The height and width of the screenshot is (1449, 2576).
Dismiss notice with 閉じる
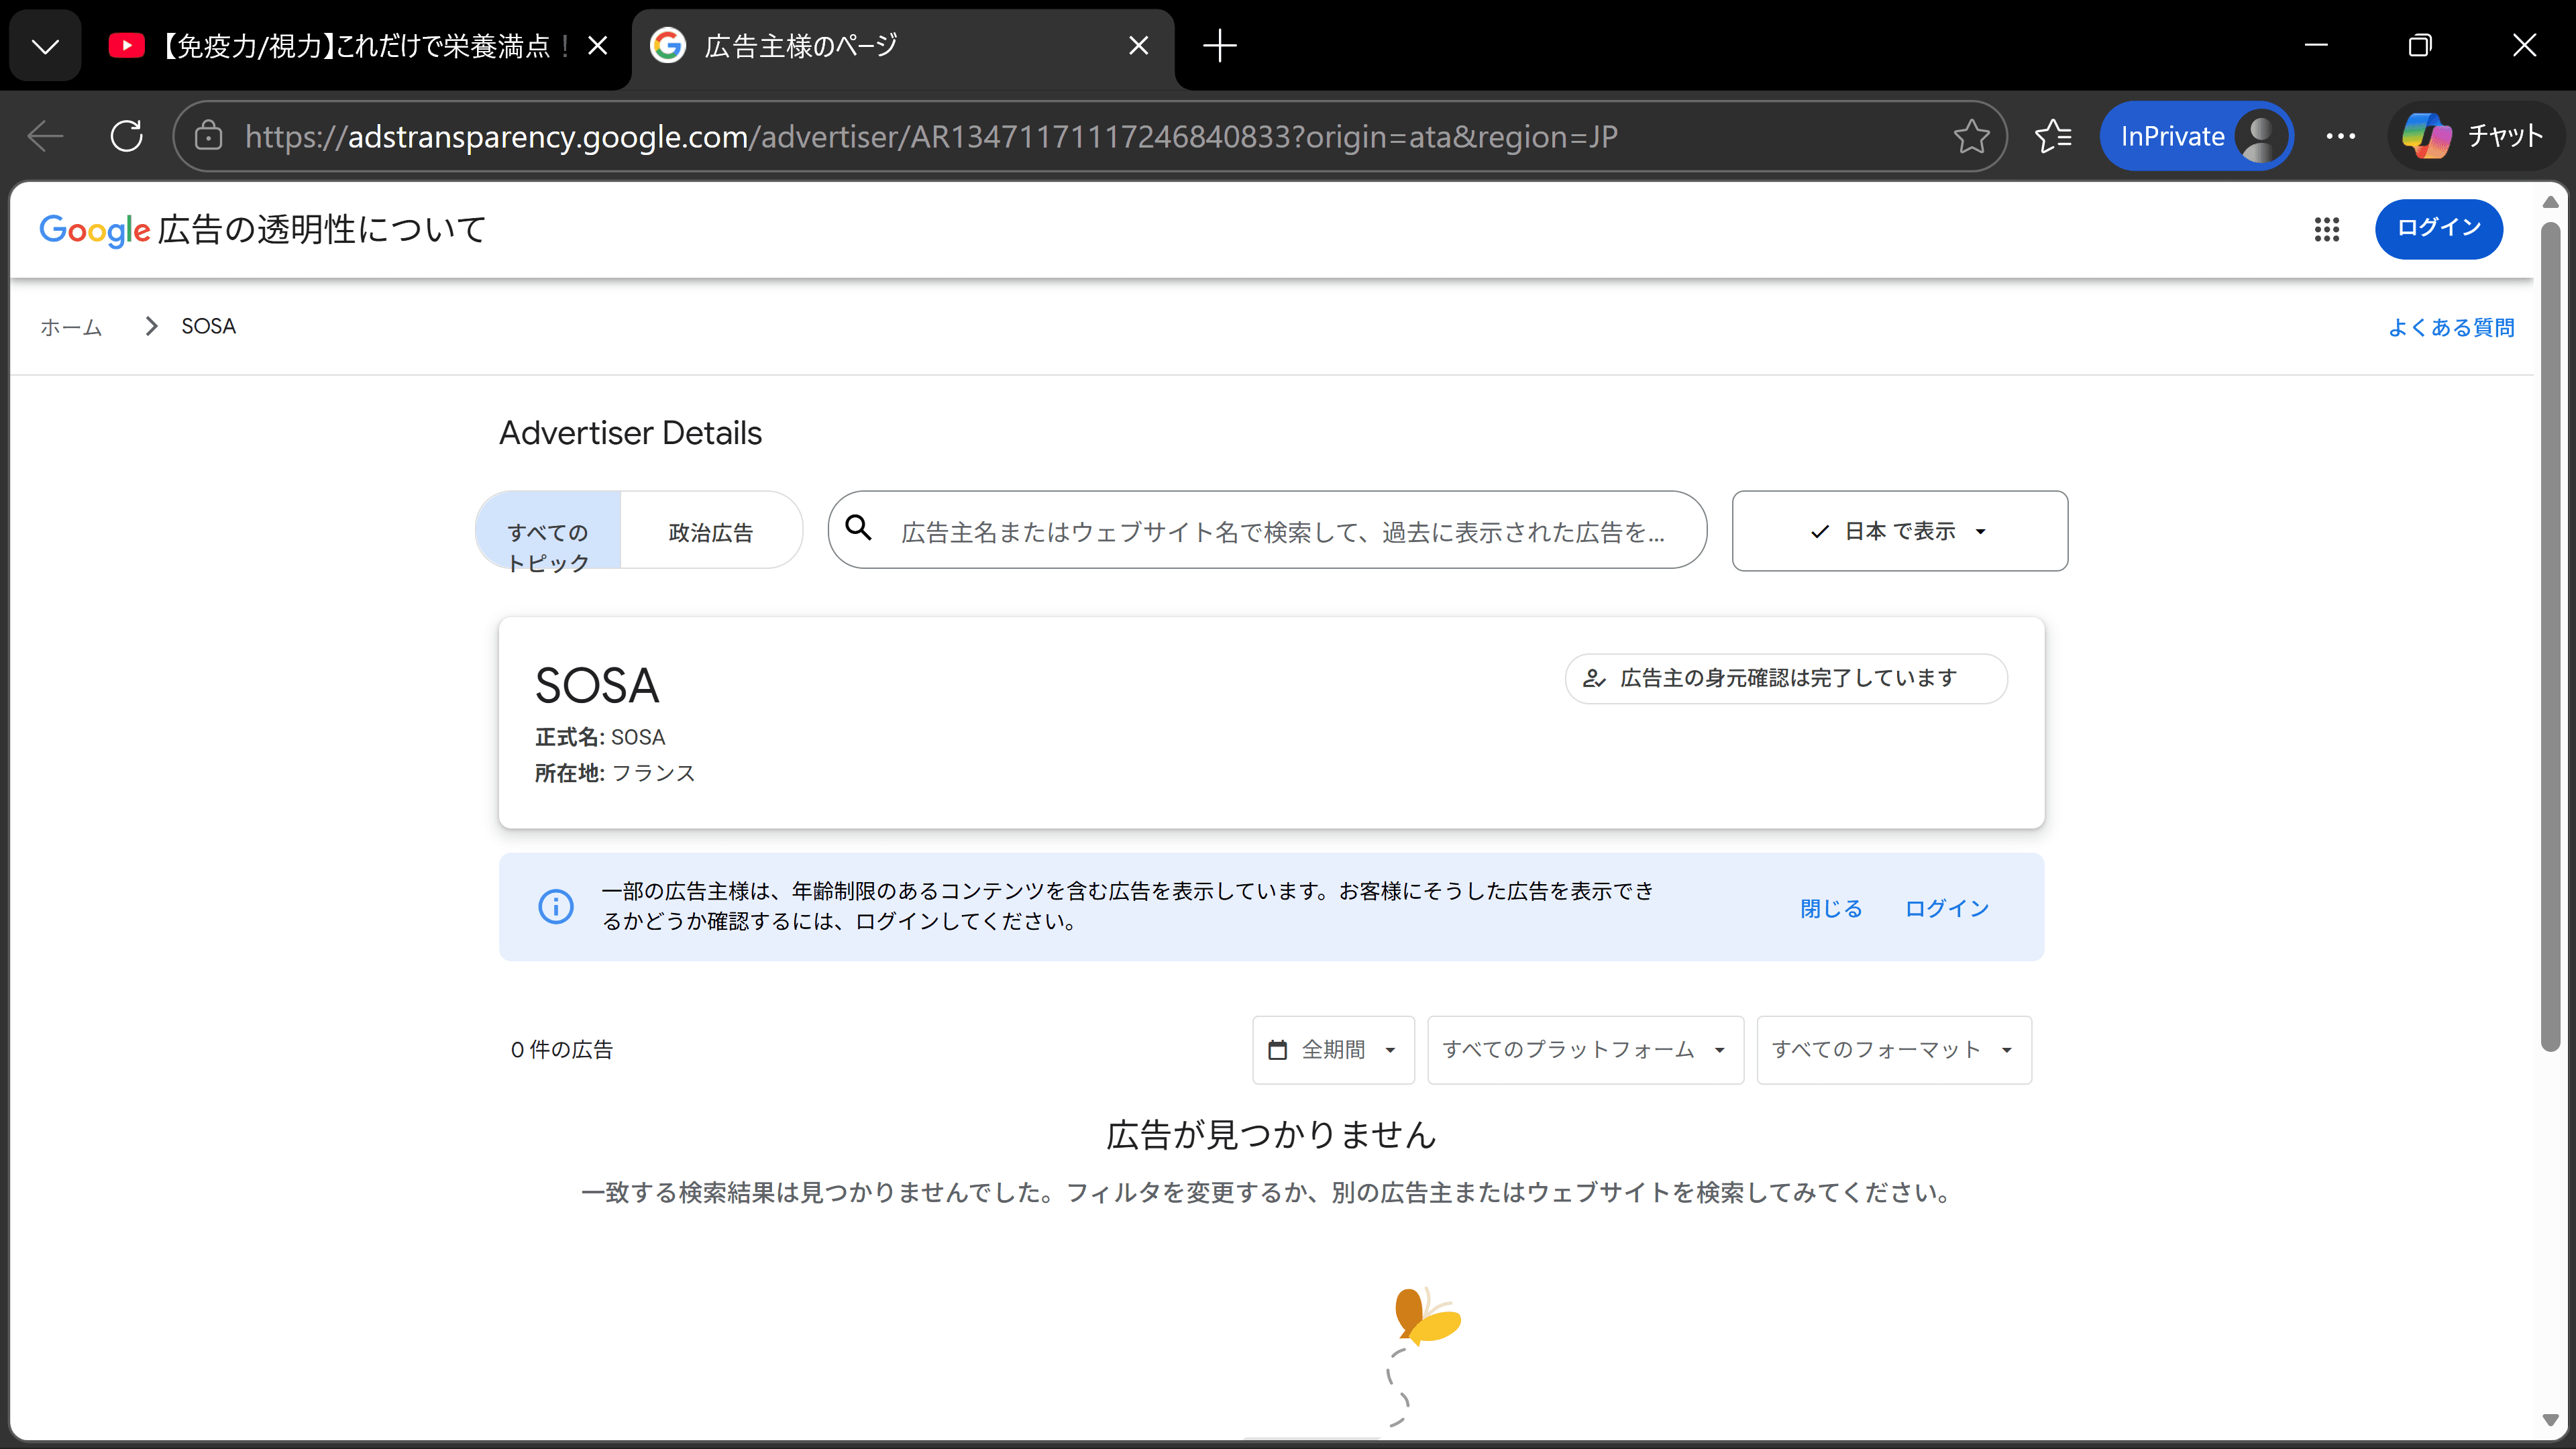[1831, 908]
